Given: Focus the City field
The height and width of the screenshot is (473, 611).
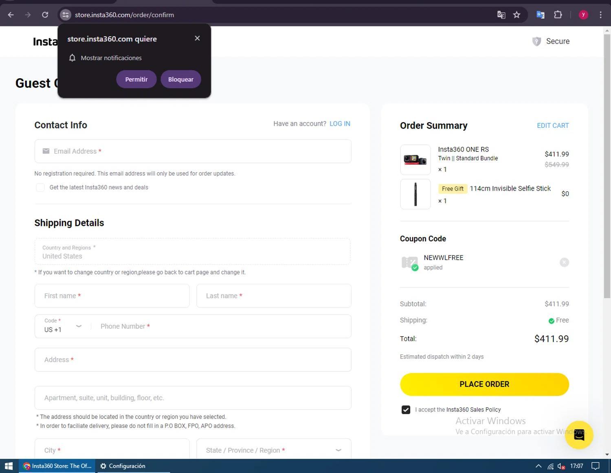Looking at the screenshot, I should tap(112, 449).
